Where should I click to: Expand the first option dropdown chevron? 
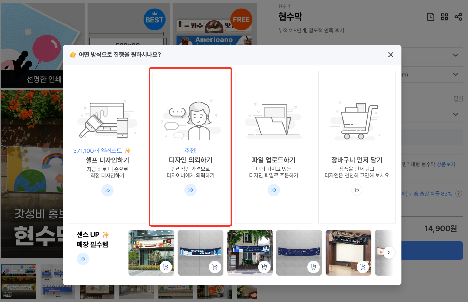[x=456, y=55]
